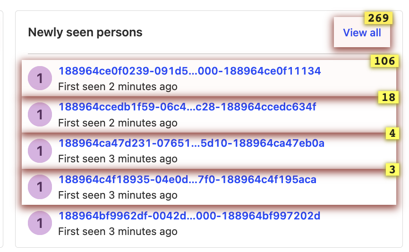Screen dimensions: 409x252
Task: Click "First seen 3 minutes ago" under 188964ca47d231
Action: (x=118, y=159)
